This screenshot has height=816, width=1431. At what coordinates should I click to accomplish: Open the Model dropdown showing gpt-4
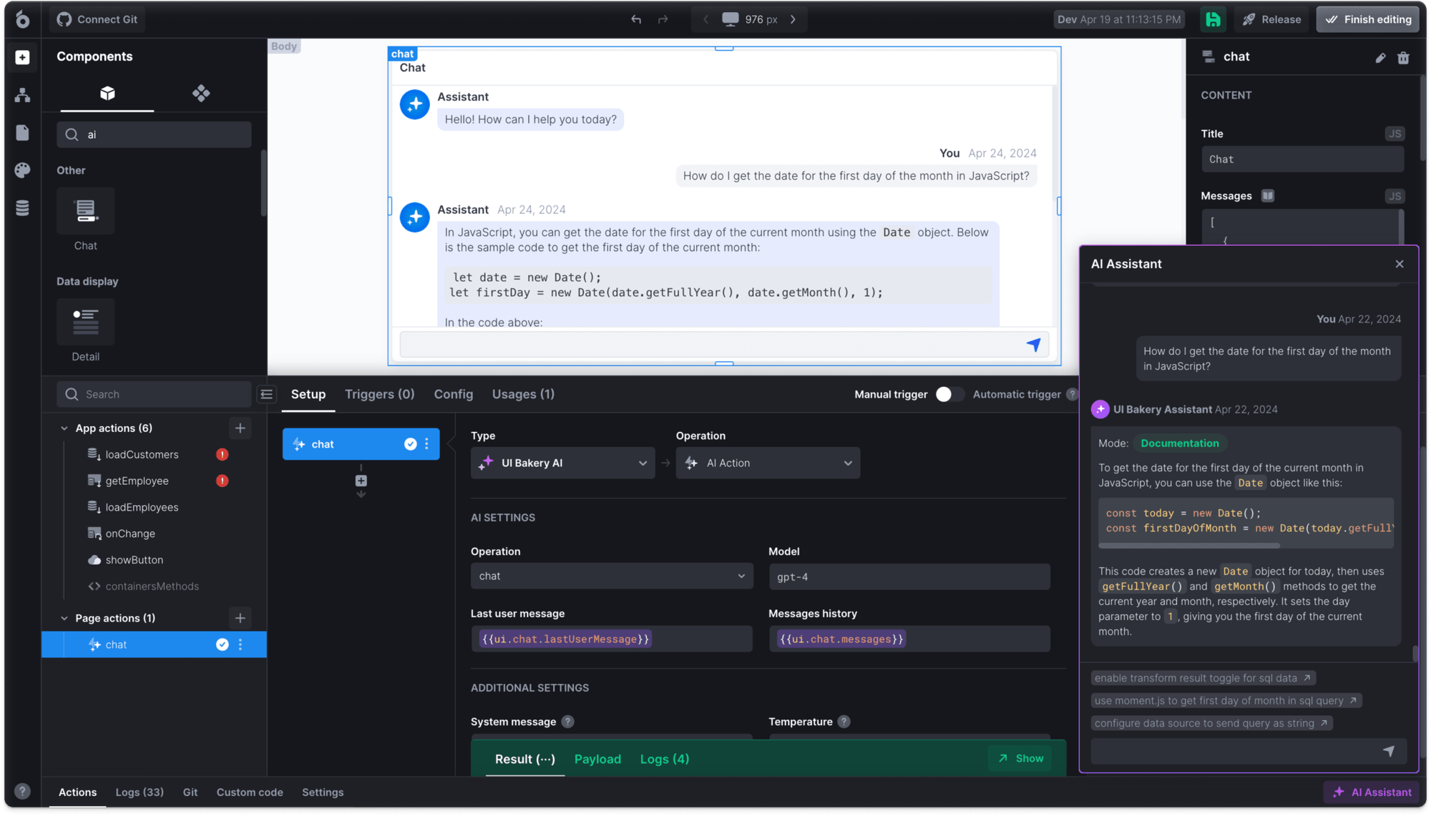[909, 576]
